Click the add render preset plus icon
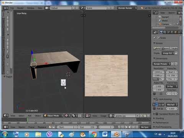The width and height of the screenshot is (184, 138). click(x=172, y=64)
